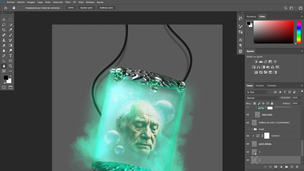Create a new layer group folder
The image size is (304, 171).
286,167
